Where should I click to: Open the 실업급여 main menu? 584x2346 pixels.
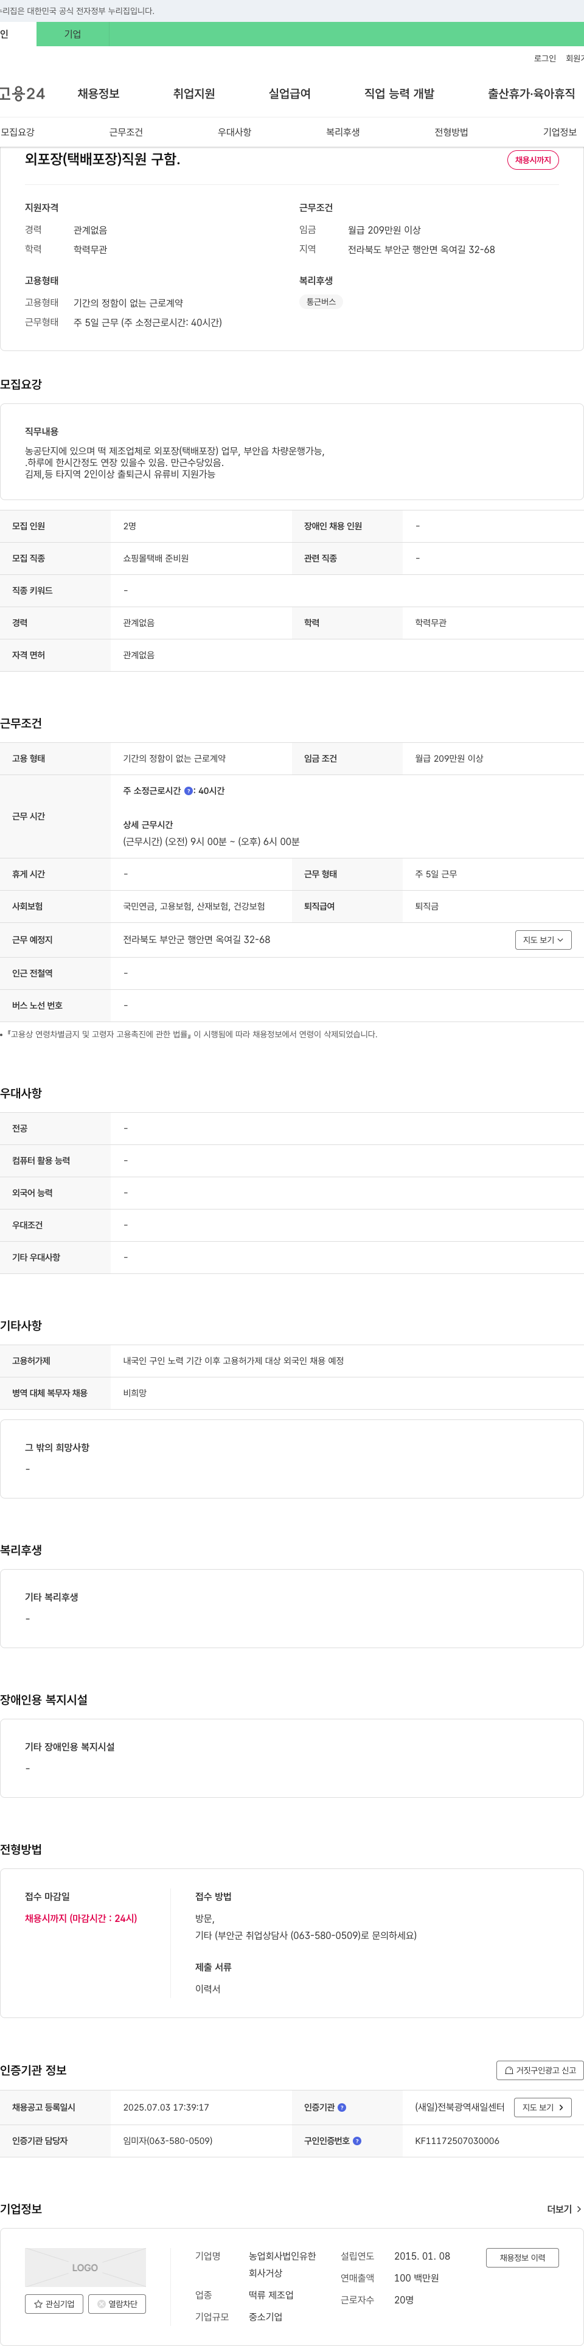(290, 94)
